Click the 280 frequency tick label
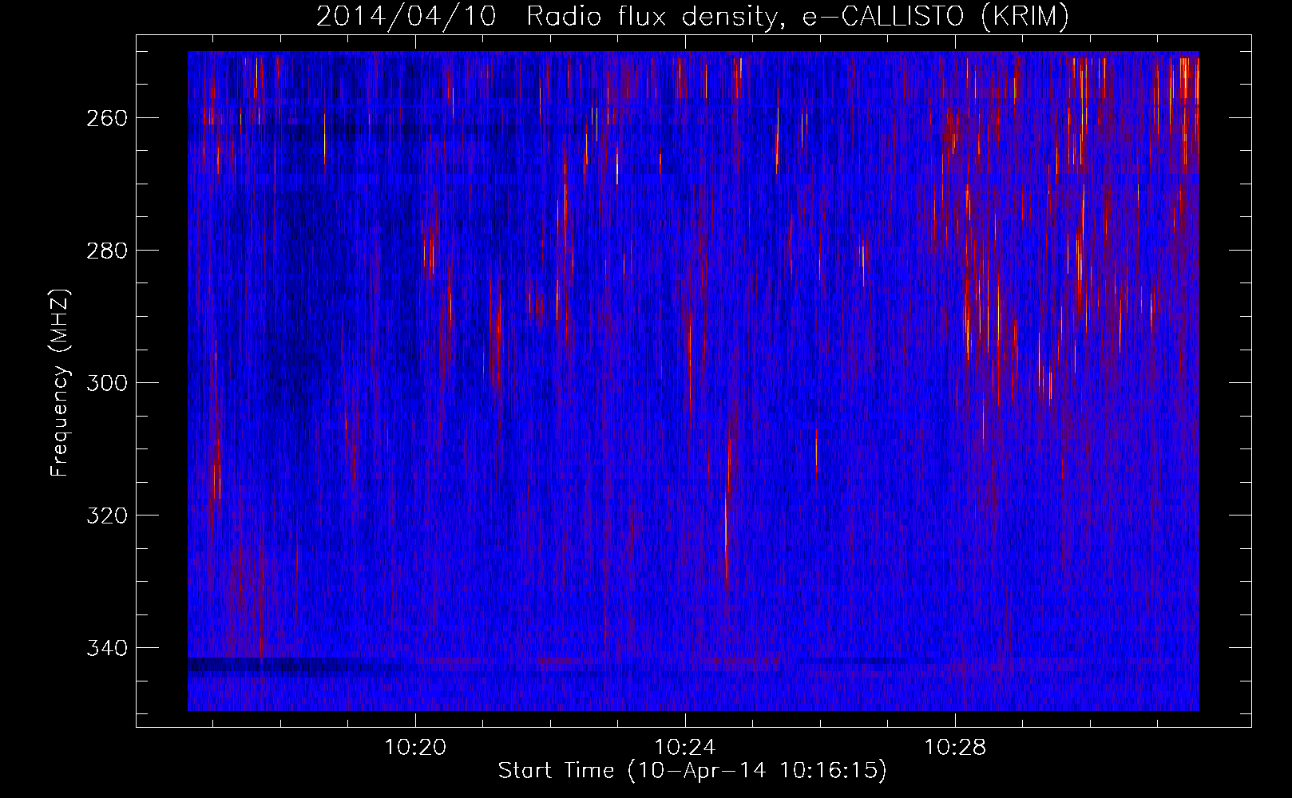1292x798 pixels. pos(105,251)
